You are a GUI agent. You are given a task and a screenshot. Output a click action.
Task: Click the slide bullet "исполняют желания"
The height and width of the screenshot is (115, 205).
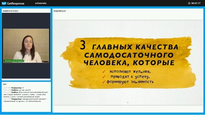tap(130, 72)
